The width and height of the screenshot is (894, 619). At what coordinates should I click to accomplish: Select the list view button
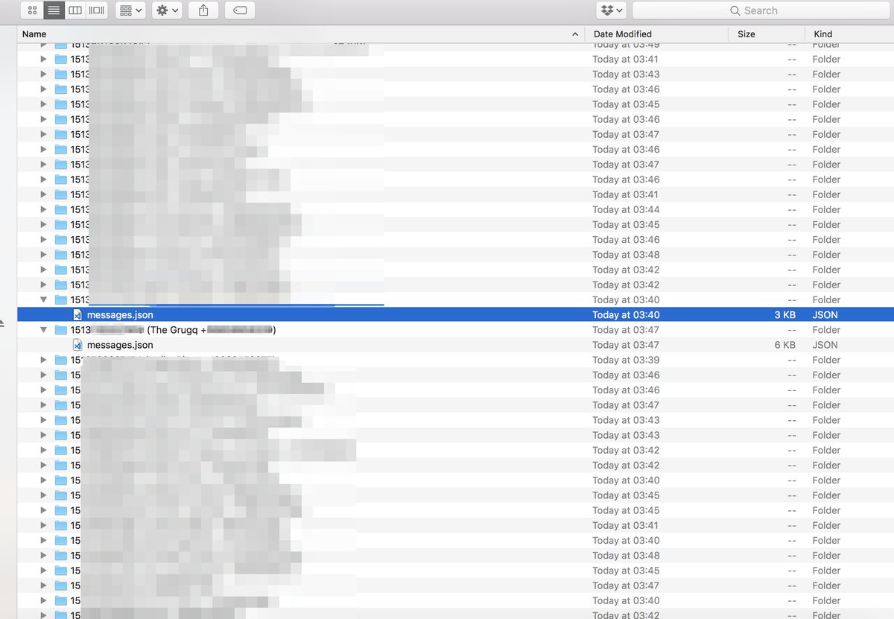[54, 10]
